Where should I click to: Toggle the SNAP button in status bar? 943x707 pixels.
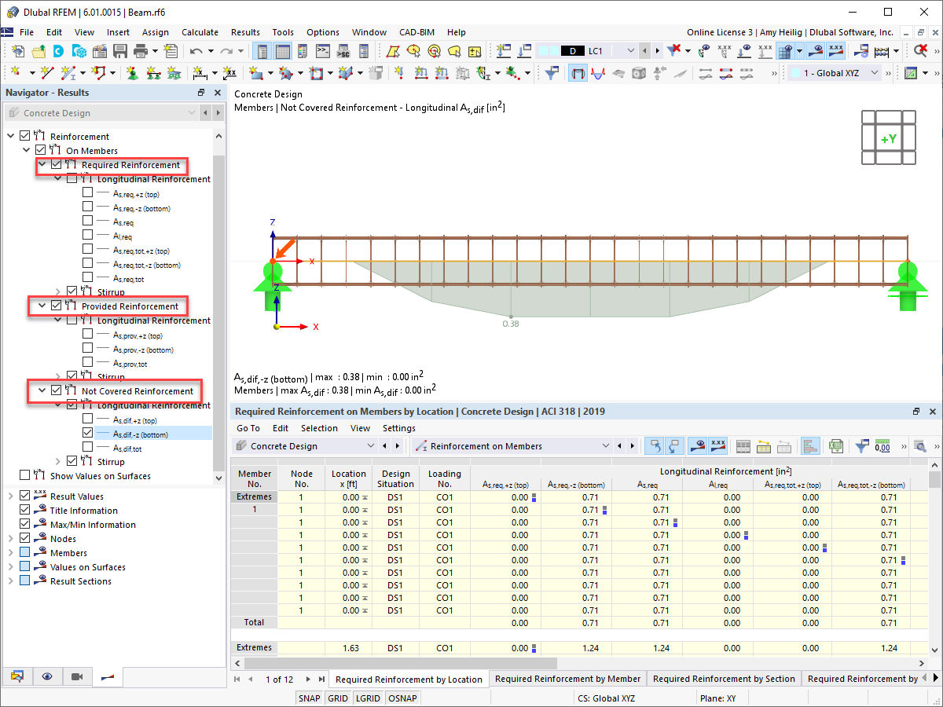[310, 698]
